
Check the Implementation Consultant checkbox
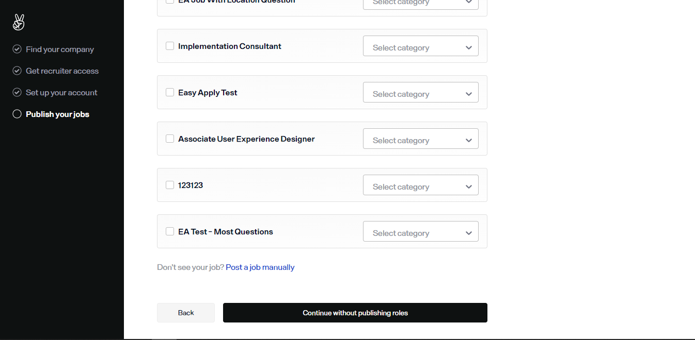coord(170,46)
